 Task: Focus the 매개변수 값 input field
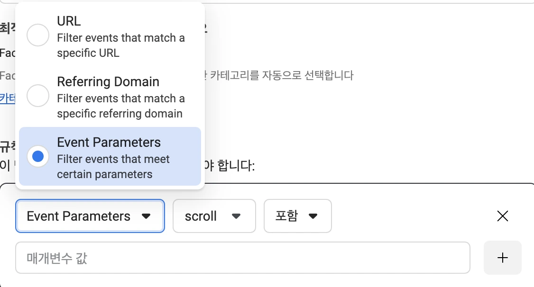click(242, 258)
